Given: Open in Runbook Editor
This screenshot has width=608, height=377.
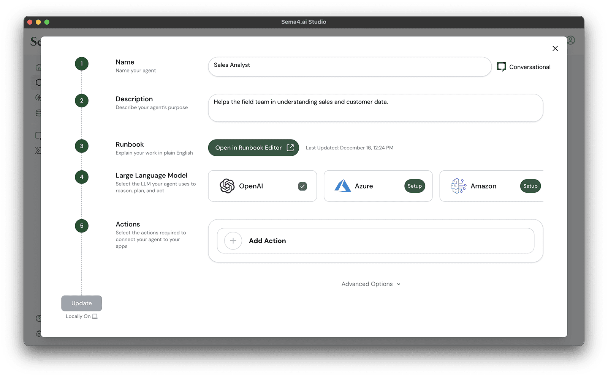Looking at the screenshot, I should (253, 148).
